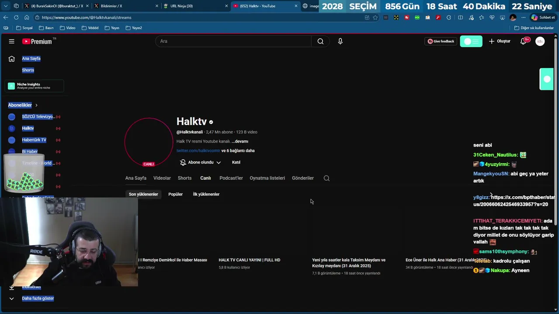The image size is (559, 314).
Task: Click the YouTube Ara search field
Action: (x=233, y=41)
